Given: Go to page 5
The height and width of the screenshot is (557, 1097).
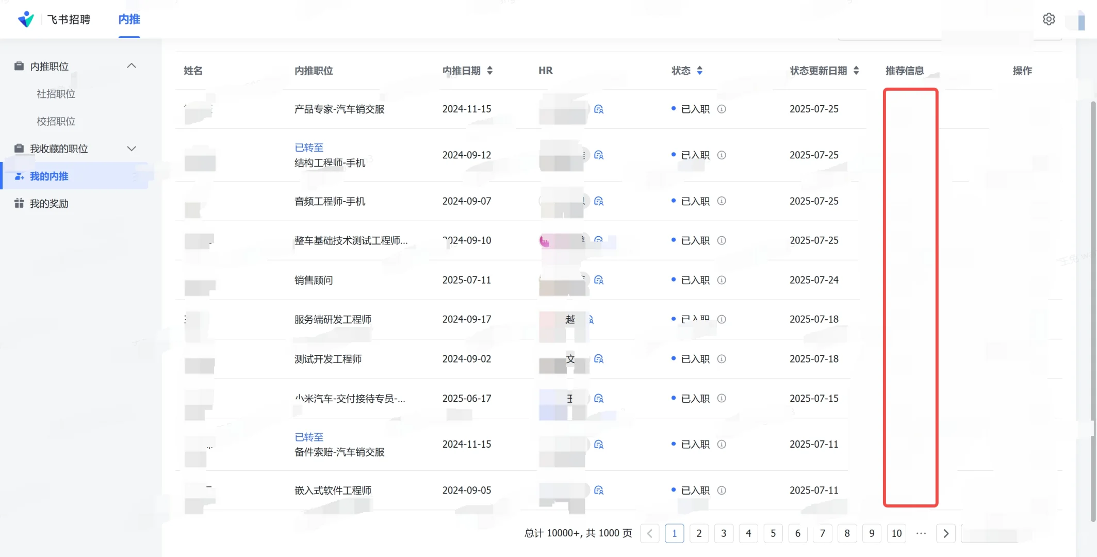Looking at the screenshot, I should tap(773, 533).
